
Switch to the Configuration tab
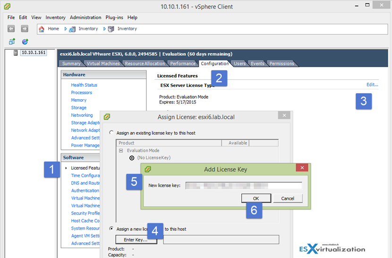215,64
